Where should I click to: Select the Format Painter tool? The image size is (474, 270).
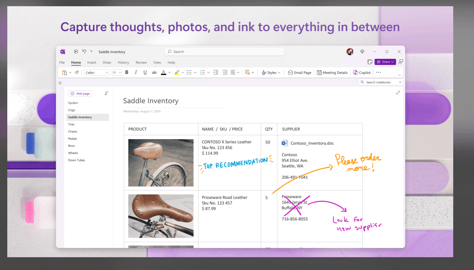(x=76, y=72)
